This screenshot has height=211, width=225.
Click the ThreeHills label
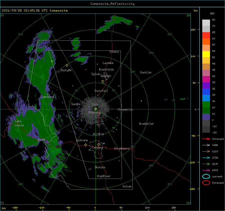click(125, 110)
